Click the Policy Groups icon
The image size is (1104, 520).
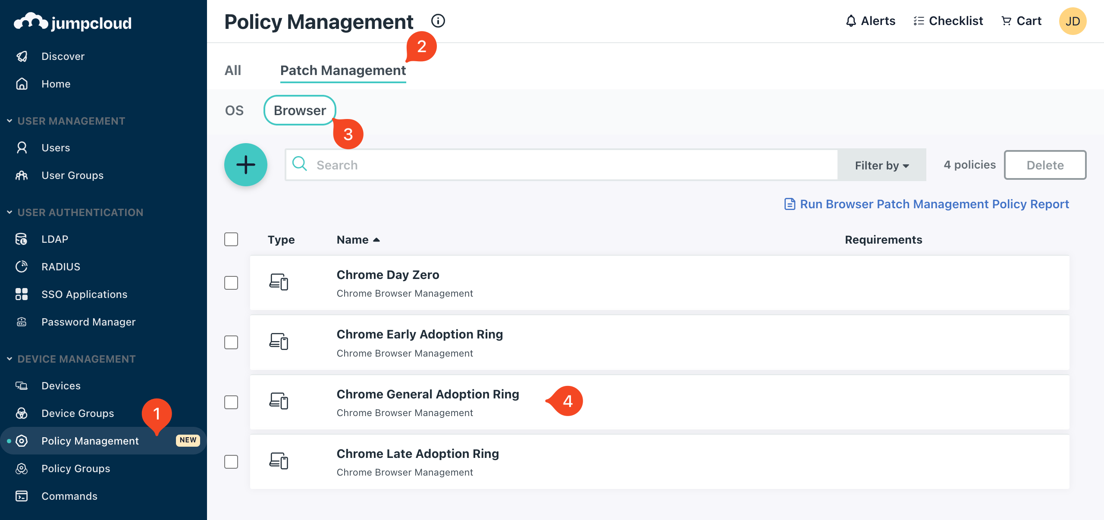[x=22, y=469]
